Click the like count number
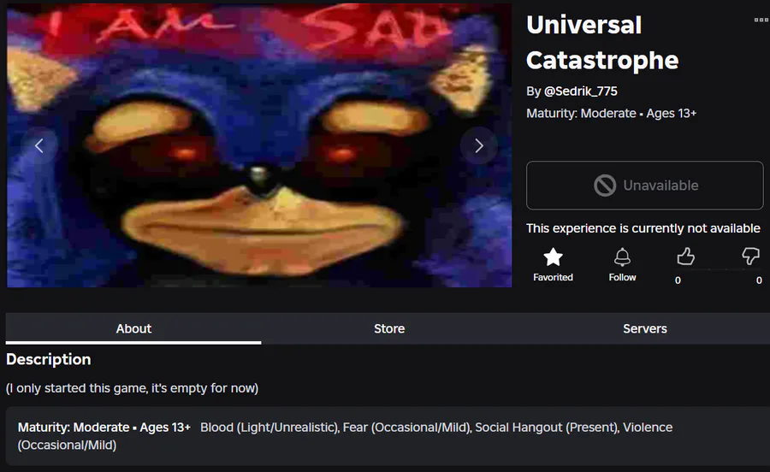This screenshot has width=770, height=472. click(678, 280)
